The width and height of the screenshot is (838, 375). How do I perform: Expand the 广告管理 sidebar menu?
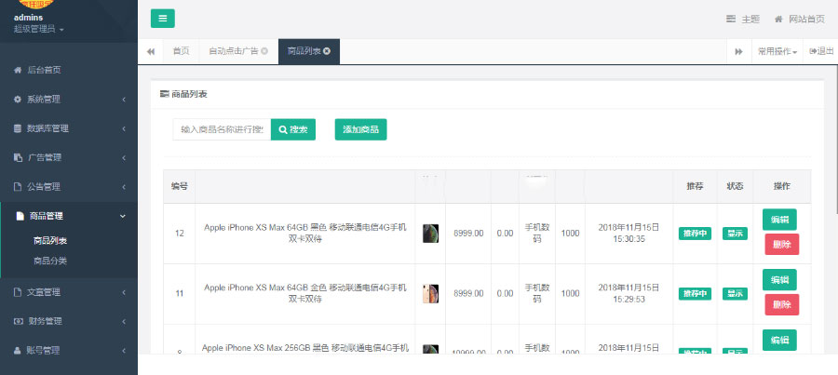68,157
